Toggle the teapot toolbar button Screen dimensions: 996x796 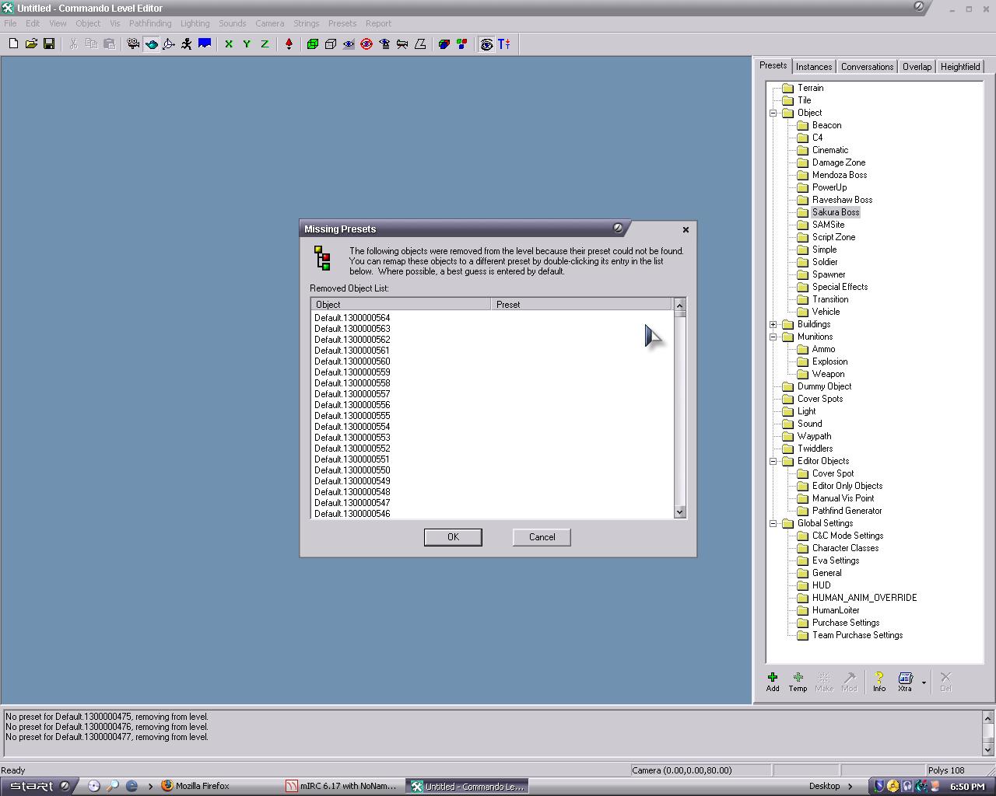[x=151, y=44]
